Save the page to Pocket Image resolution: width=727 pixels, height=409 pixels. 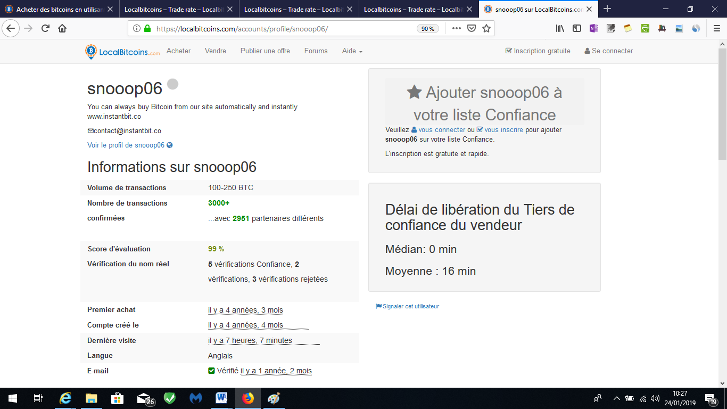pos(471,28)
